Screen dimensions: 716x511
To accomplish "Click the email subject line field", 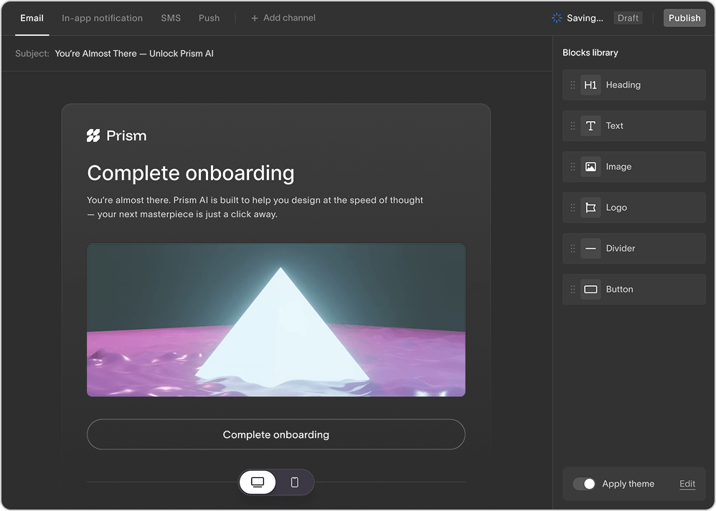I will [x=134, y=54].
